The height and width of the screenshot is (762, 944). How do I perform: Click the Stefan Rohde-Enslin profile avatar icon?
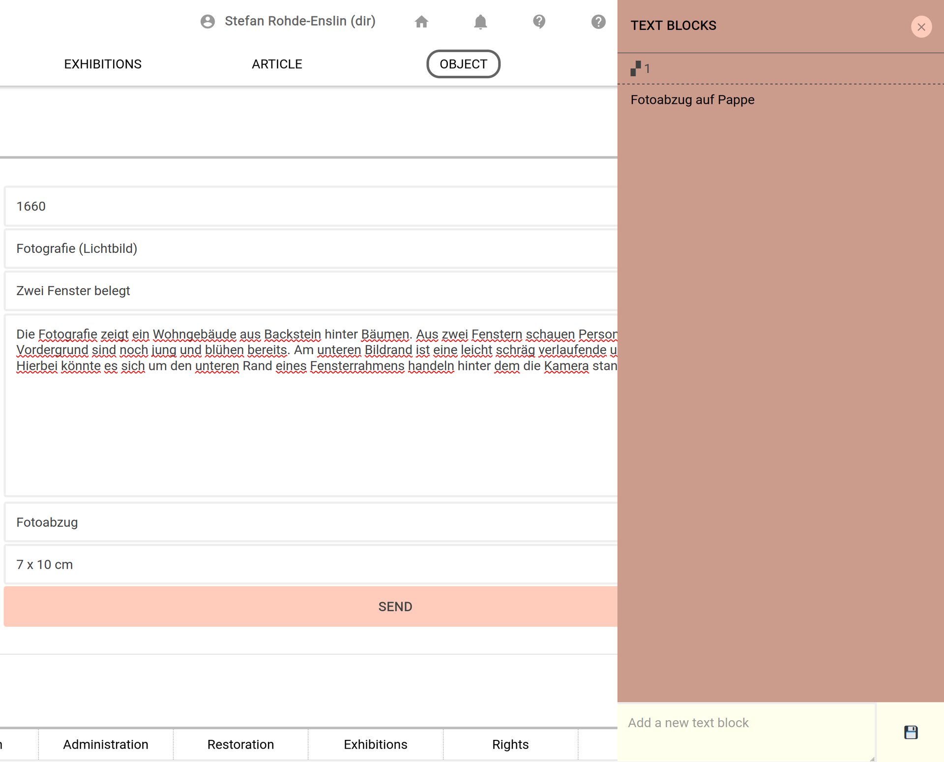(207, 22)
